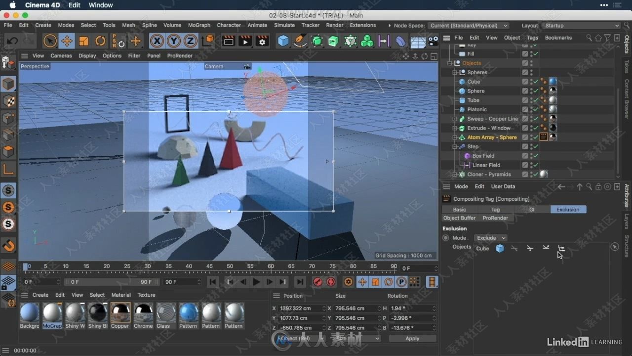Toggle the Z axis lock

191,41
